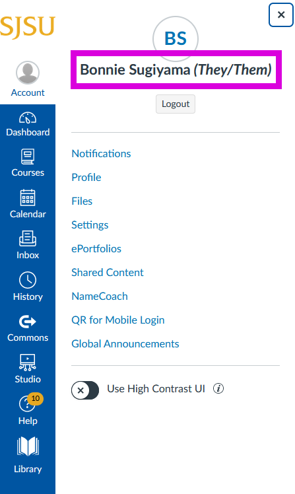Go to Calendar in the sidebar
This screenshot has width=295, height=494.
(x=28, y=204)
